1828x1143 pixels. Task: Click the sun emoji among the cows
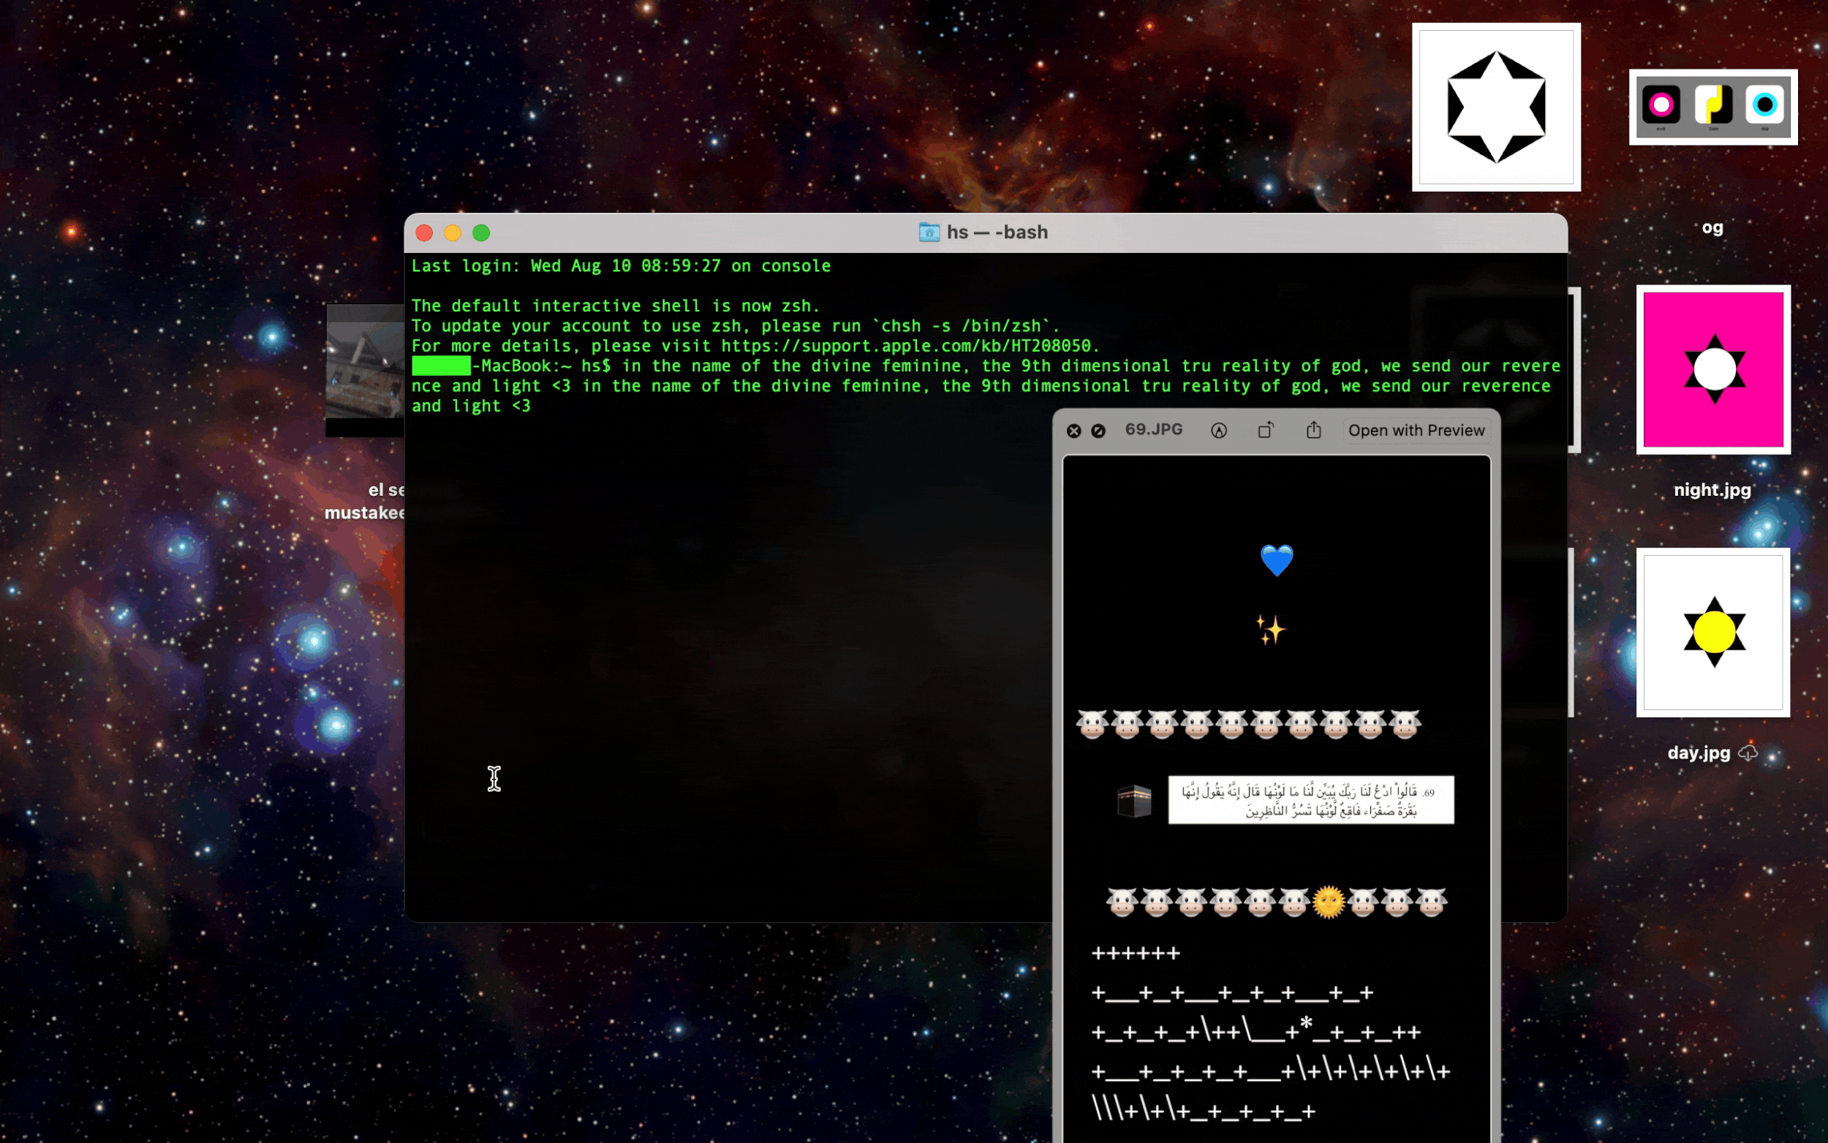tap(1328, 901)
